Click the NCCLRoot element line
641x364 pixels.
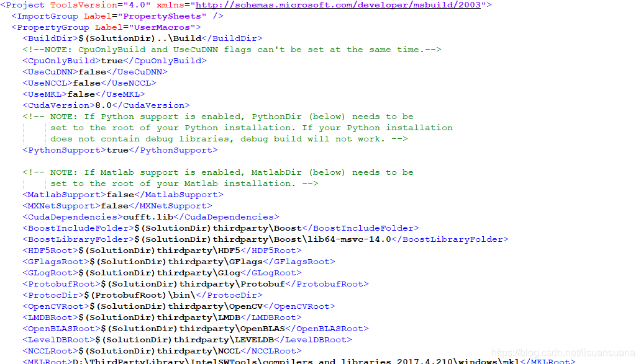162,351
